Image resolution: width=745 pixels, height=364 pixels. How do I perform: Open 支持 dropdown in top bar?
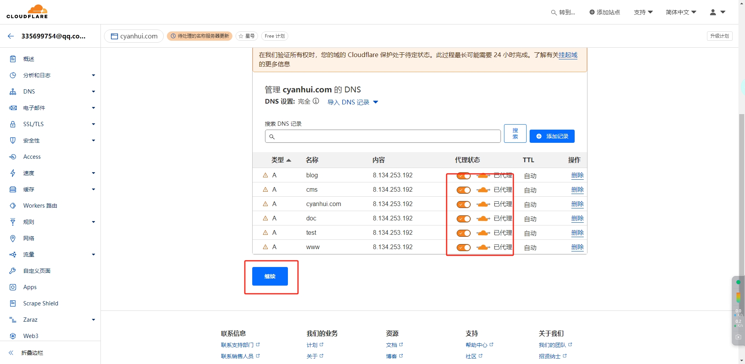[643, 12]
